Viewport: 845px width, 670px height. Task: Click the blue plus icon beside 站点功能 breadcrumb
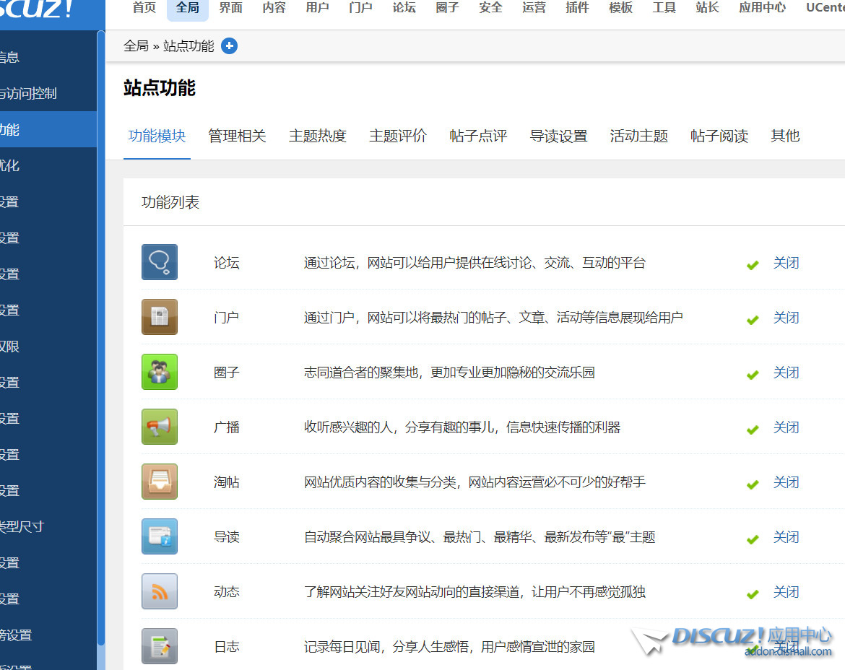coord(229,46)
